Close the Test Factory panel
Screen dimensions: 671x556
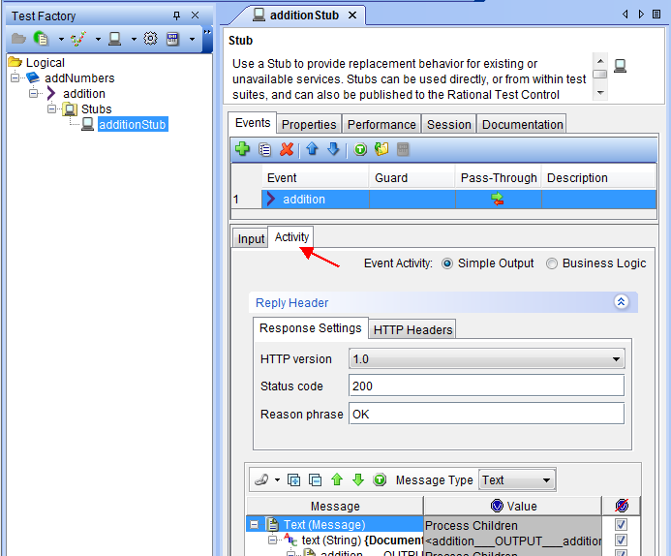click(196, 15)
